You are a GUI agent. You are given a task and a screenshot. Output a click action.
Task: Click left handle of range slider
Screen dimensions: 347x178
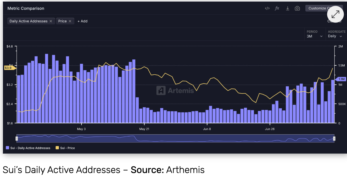(17, 138)
